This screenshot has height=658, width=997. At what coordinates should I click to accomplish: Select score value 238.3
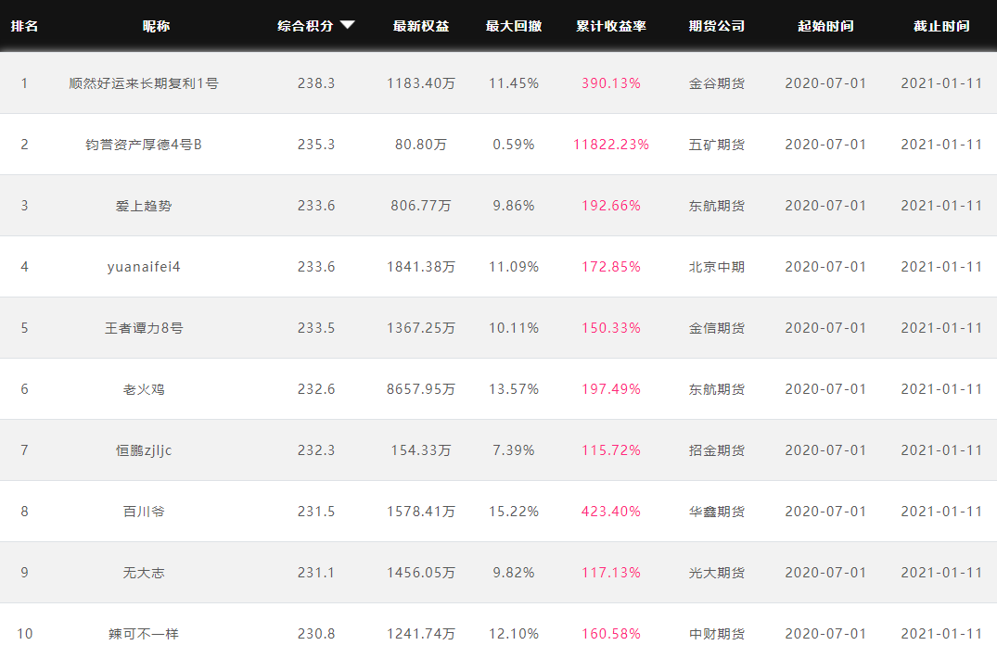[x=316, y=83]
